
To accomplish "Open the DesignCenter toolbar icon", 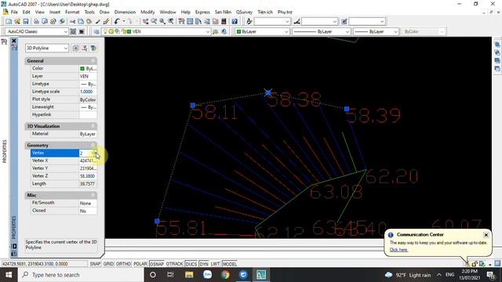I will pos(190,21).
